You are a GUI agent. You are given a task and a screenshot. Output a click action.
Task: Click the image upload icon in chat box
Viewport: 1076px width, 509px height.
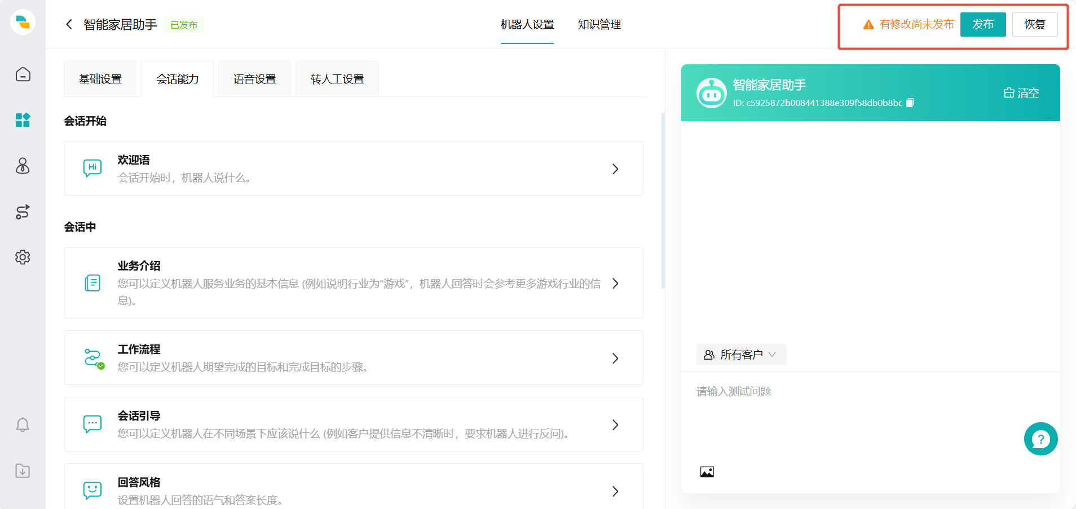tap(708, 471)
